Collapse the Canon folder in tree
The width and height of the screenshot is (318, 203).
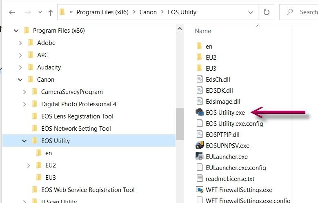point(20,80)
